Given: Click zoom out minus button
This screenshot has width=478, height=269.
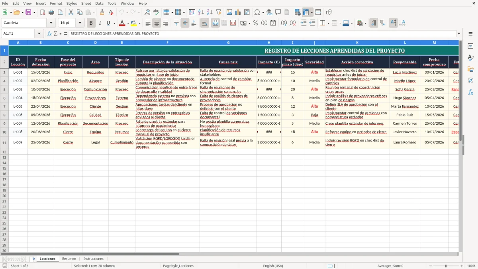Looking at the screenshot, I should click(x=430, y=266).
